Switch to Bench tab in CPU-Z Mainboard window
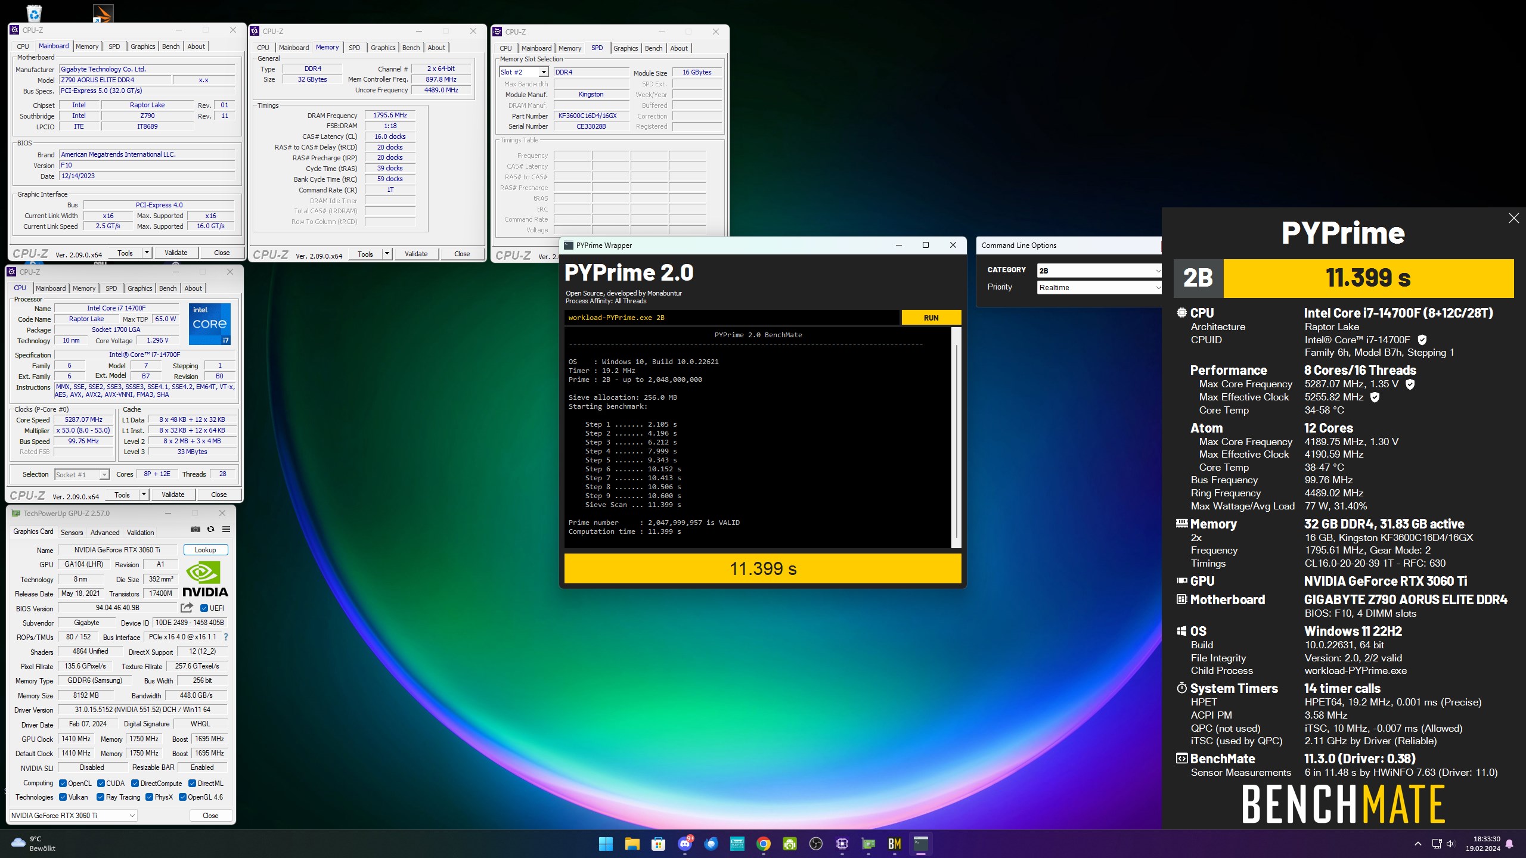 pos(170,46)
